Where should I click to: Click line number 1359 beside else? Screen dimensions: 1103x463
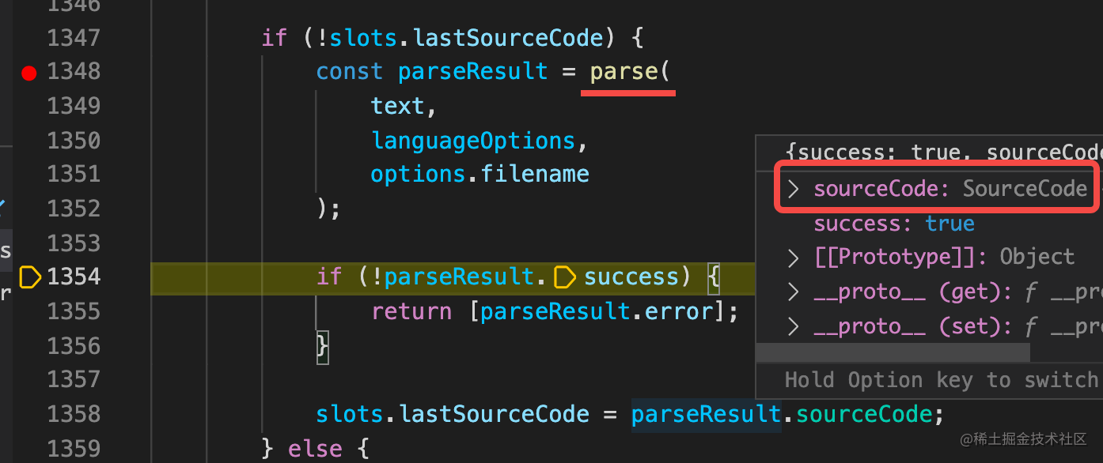pyautogui.click(x=74, y=449)
